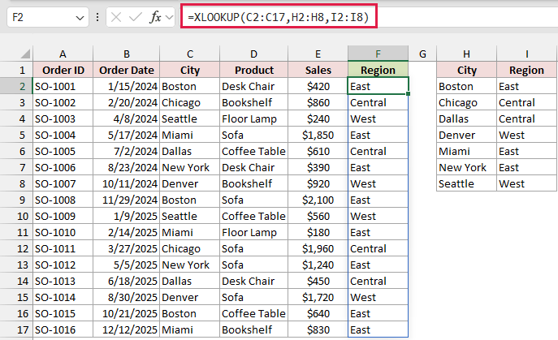558x340 pixels.
Task: Select lookup Region cell for Denver
Action: (x=526, y=136)
